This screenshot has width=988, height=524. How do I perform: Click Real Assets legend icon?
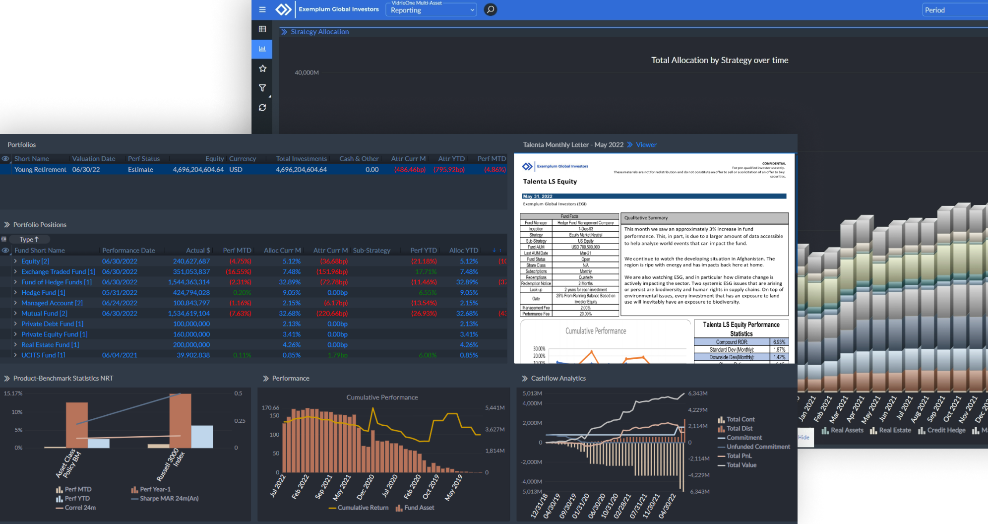pyautogui.click(x=825, y=430)
